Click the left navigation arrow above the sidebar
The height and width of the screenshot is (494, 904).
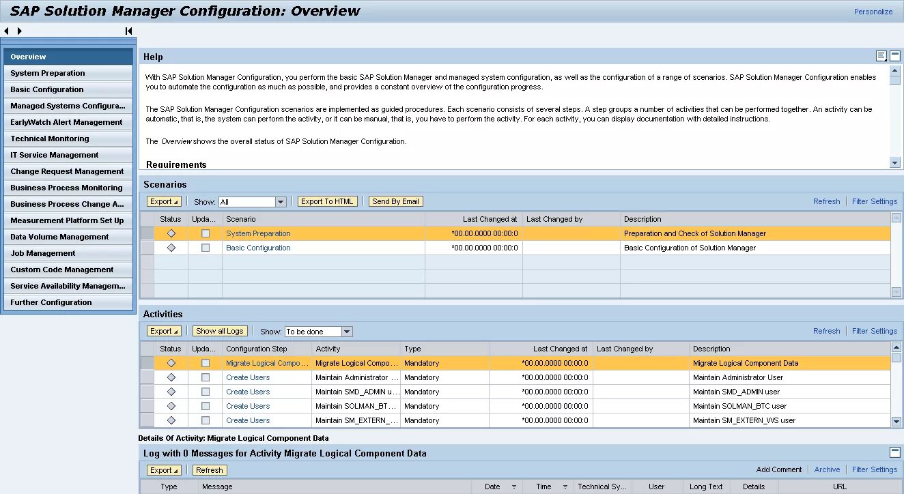click(x=6, y=31)
